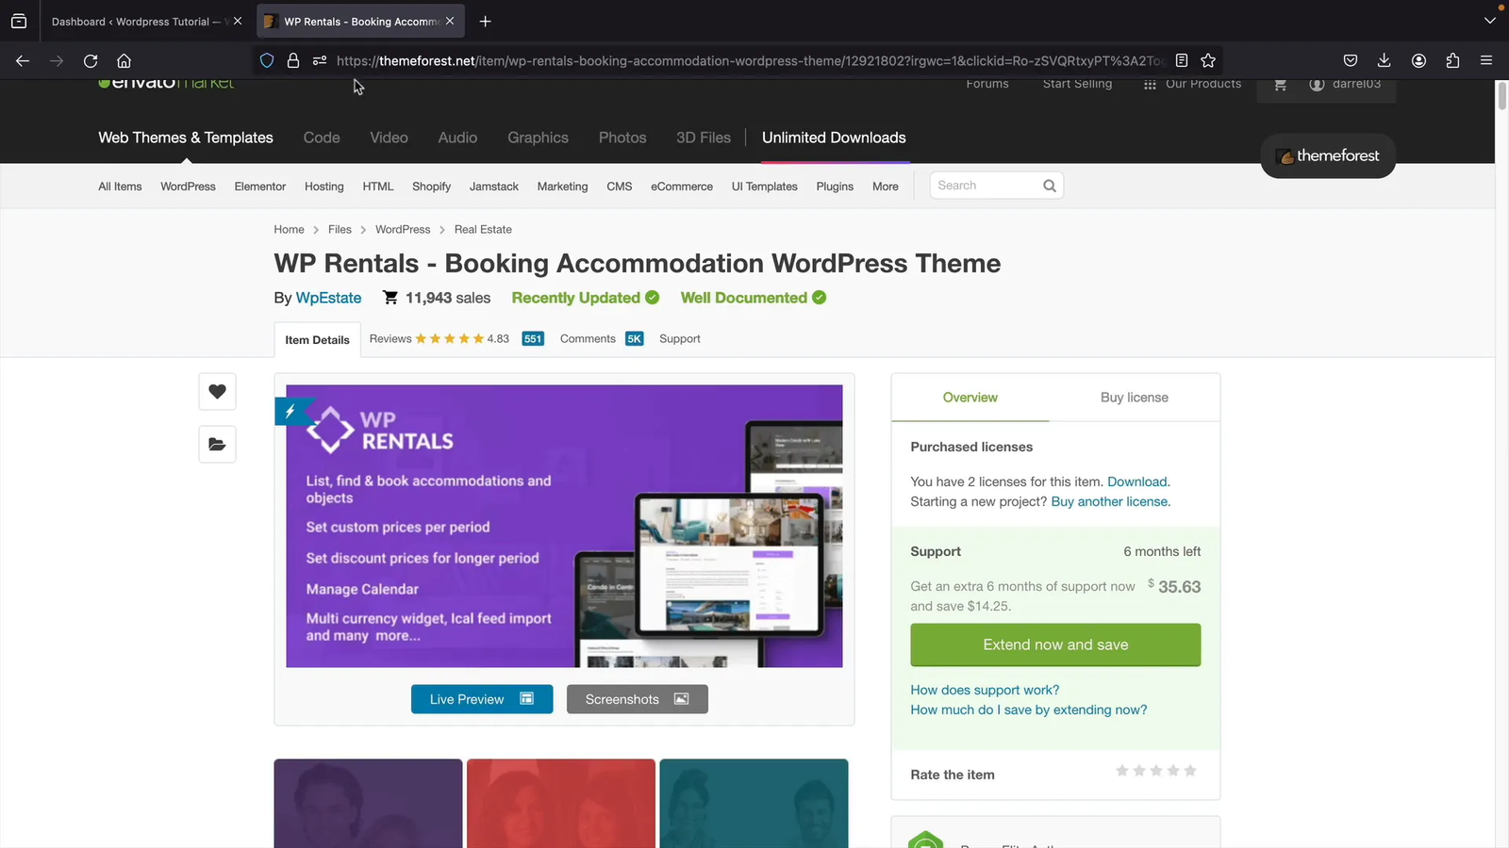Open the Photos marketplace category

click(622, 138)
